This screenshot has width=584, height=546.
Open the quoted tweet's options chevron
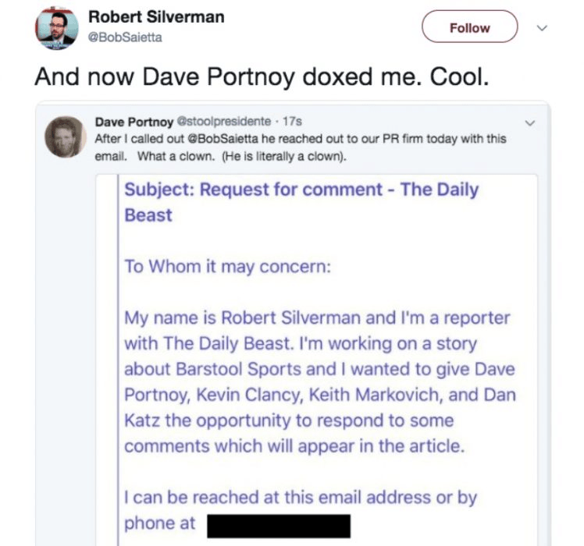(531, 123)
